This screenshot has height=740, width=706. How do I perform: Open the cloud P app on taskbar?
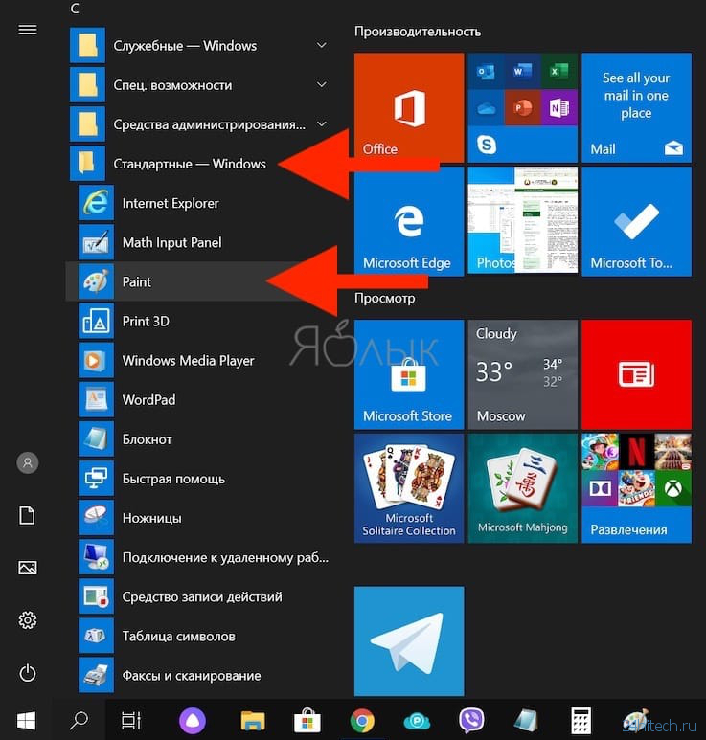417,721
